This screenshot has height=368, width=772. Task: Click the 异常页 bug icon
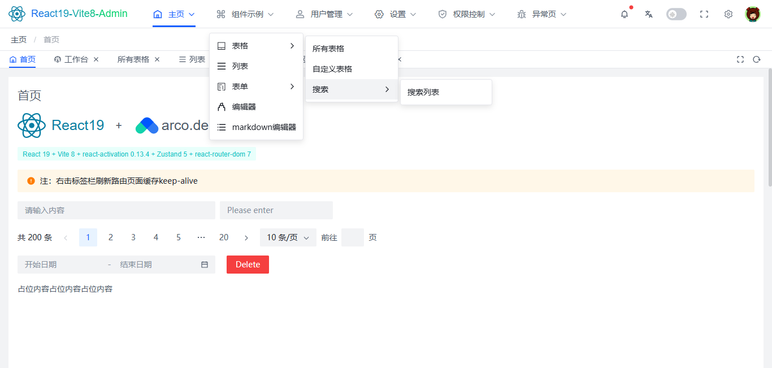(x=522, y=14)
